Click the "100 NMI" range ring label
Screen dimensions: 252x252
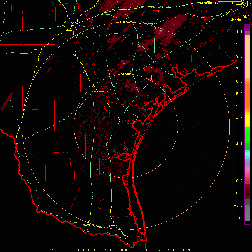(x=126, y=22)
